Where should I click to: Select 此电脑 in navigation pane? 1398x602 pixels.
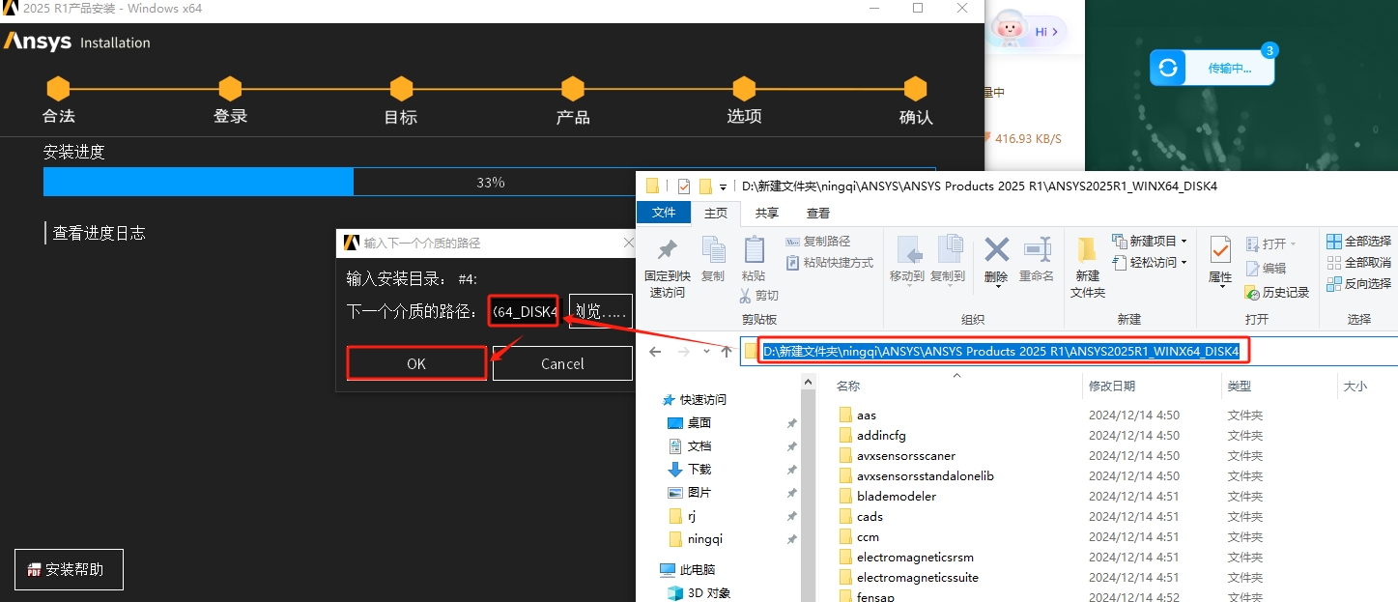(698, 569)
